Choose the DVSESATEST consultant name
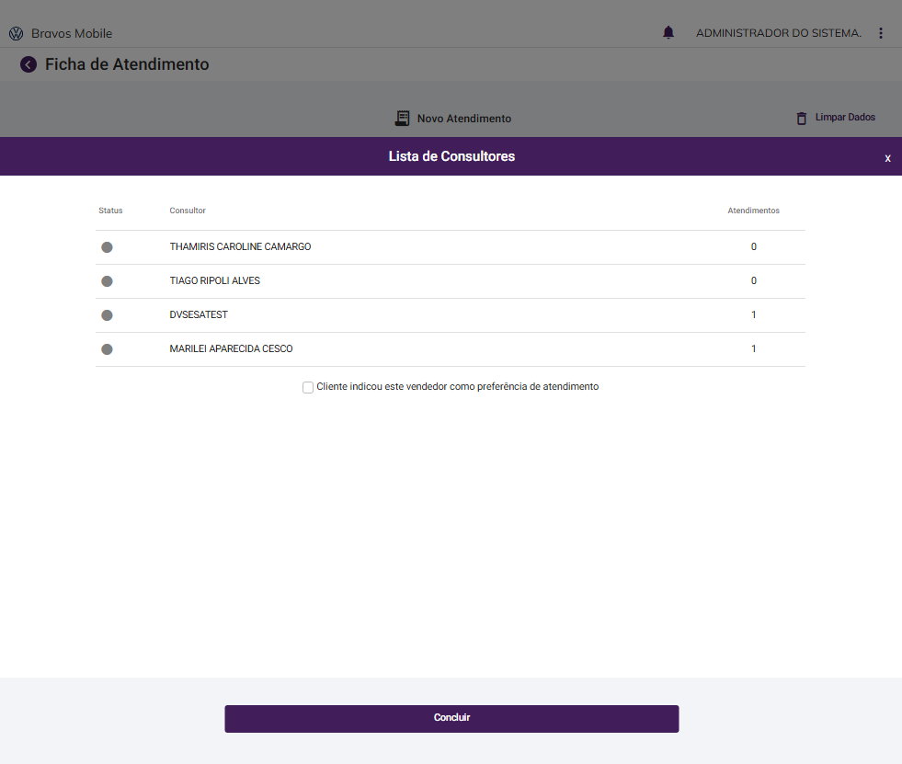Screen dimensions: 902x764 199,315
